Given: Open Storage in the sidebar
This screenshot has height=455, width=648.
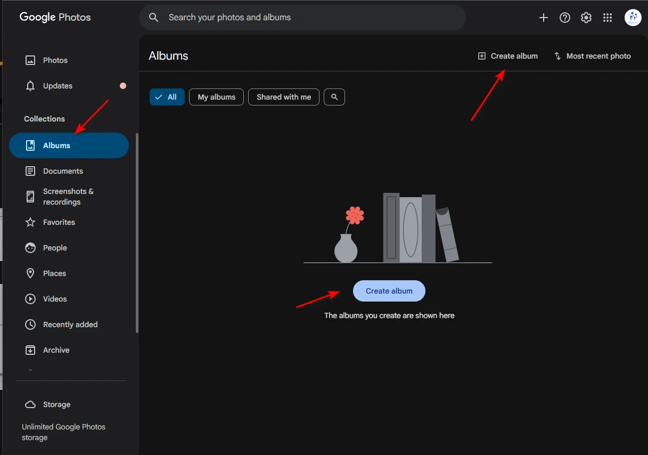Looking at the screenshot, I should click(56, 404).
